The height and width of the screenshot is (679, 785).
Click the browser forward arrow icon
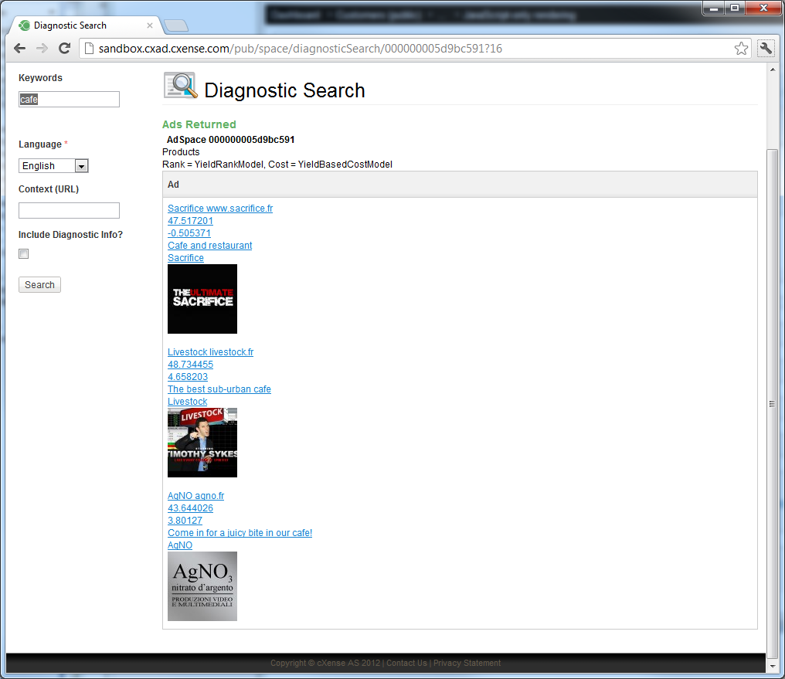point(42,49)
